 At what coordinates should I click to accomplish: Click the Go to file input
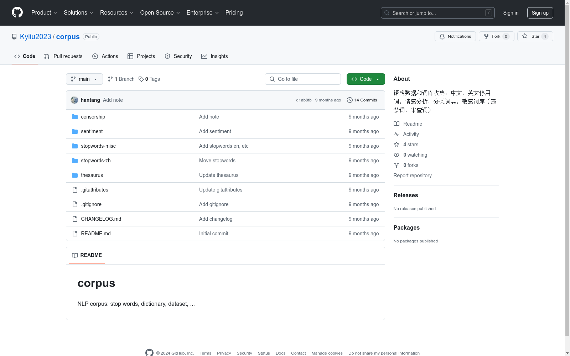(x=303, y=79)
